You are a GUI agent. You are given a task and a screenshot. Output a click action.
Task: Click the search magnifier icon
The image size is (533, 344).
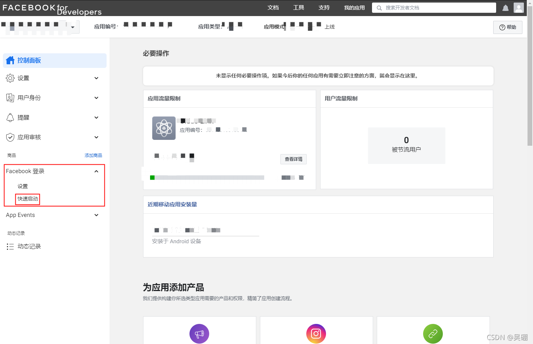coord(379,8)
